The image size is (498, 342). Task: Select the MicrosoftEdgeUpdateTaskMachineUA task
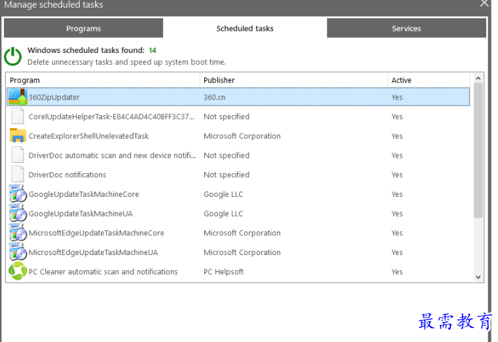93,252
